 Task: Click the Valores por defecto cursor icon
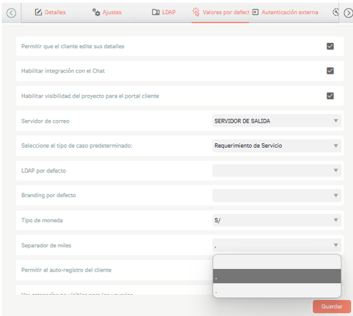tap(196, 12)
